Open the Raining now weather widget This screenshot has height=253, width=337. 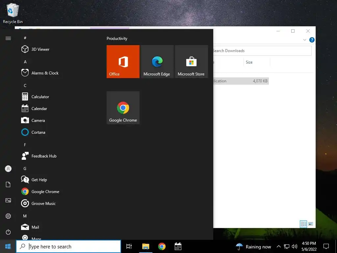coord(253,246)
